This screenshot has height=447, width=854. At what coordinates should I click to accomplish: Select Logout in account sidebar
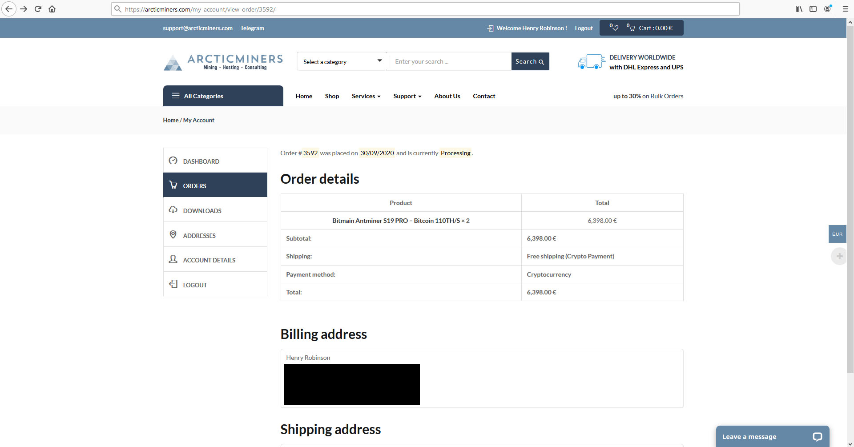[215, 284]
